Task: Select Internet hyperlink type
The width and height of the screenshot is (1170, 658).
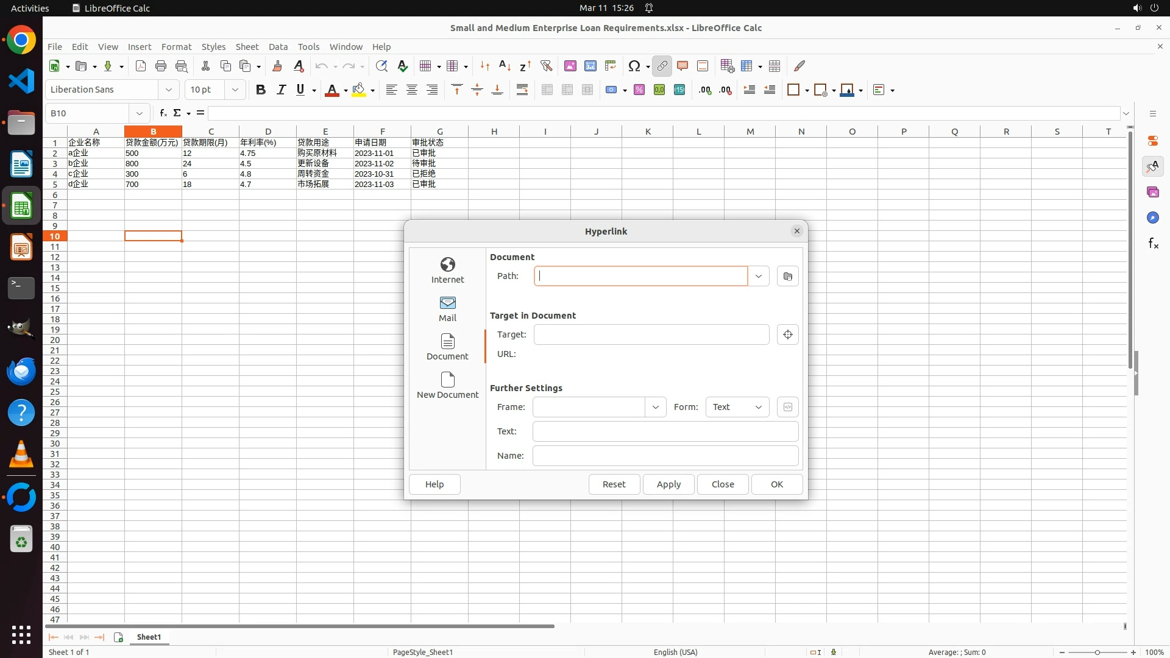Action: (x=447, y=270)
